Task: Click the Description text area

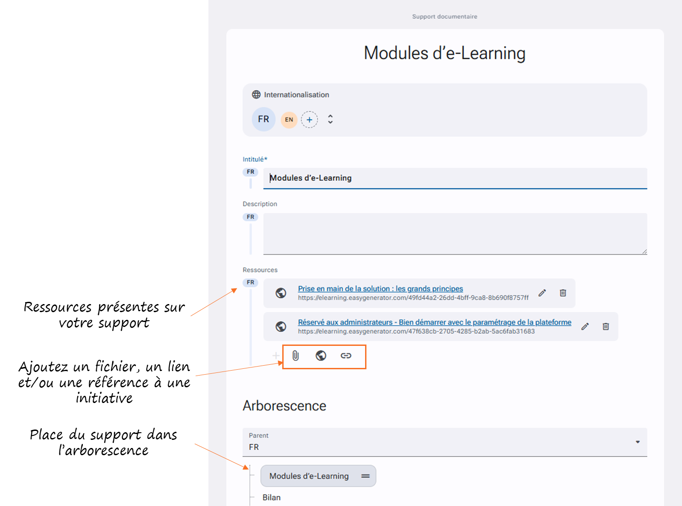Action: click(x=455, y=234)
